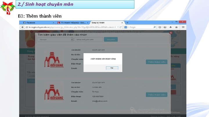Image resolution: width=209 pixels, height=117 pixels.
Task: Restore the browser window size
Action: click(176, 22)
